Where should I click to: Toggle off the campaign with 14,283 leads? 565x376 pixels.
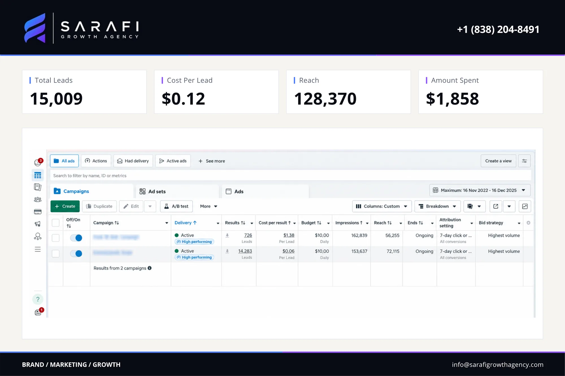pyautogui.click(x=76, y=254)
